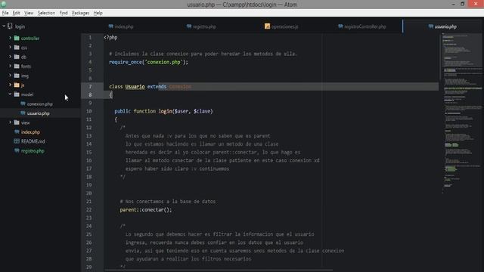Expand the db folder

[10, 57]
